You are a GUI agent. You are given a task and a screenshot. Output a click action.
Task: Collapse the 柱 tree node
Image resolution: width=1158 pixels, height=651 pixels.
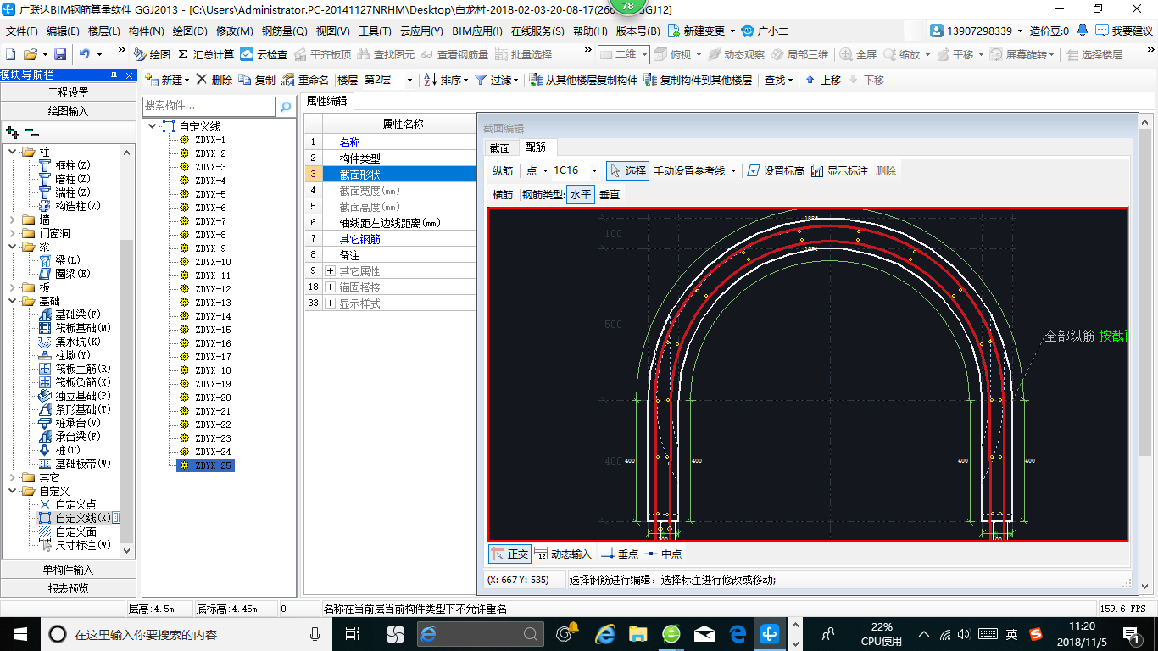pos(13,152)
